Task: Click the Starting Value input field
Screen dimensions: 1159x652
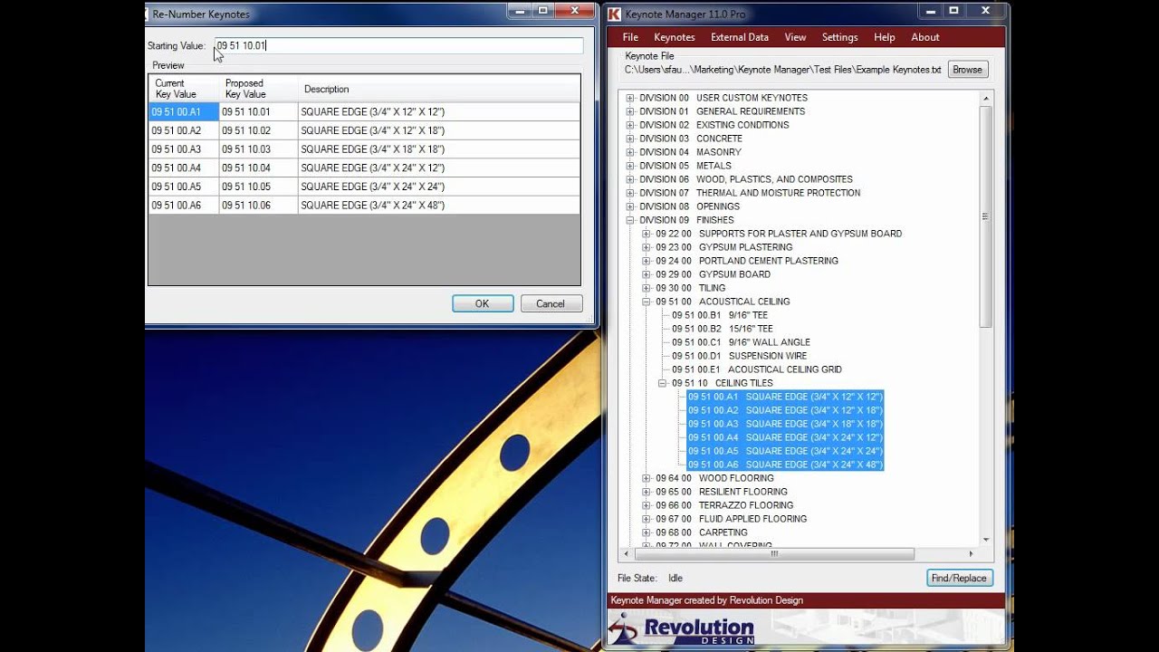Action: tap(398, 45)
